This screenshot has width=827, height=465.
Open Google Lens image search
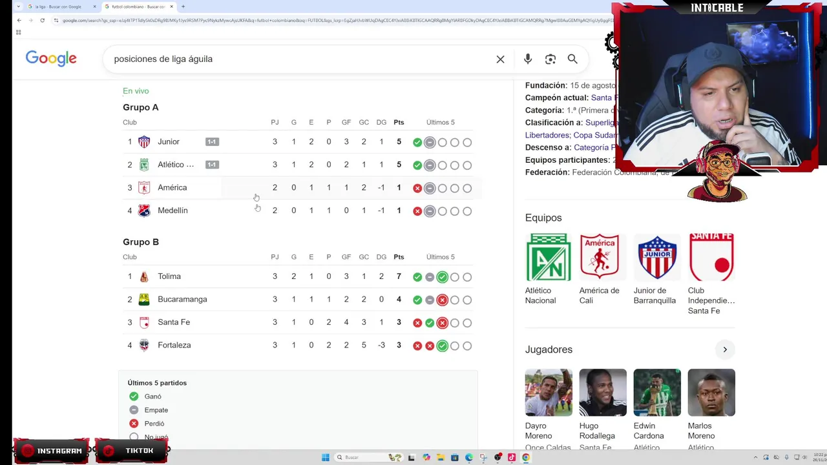(550, 59)
